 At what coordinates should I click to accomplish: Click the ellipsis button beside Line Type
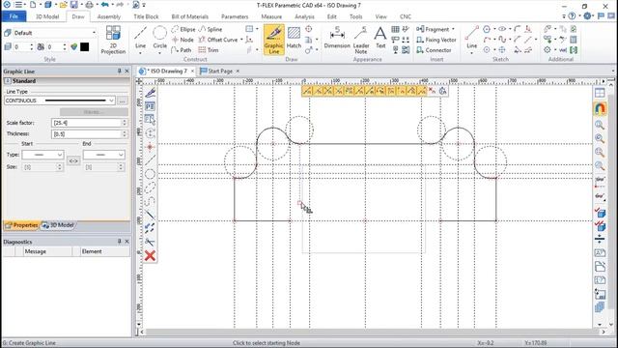(x=123, y=101)
